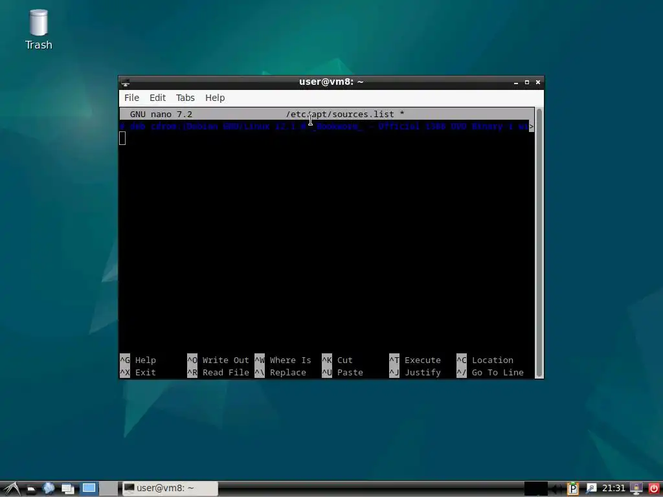This screenshot has width=663, height=497.
Task: Open the Edit menu in terminal
Action: click(x=157, y=98)
